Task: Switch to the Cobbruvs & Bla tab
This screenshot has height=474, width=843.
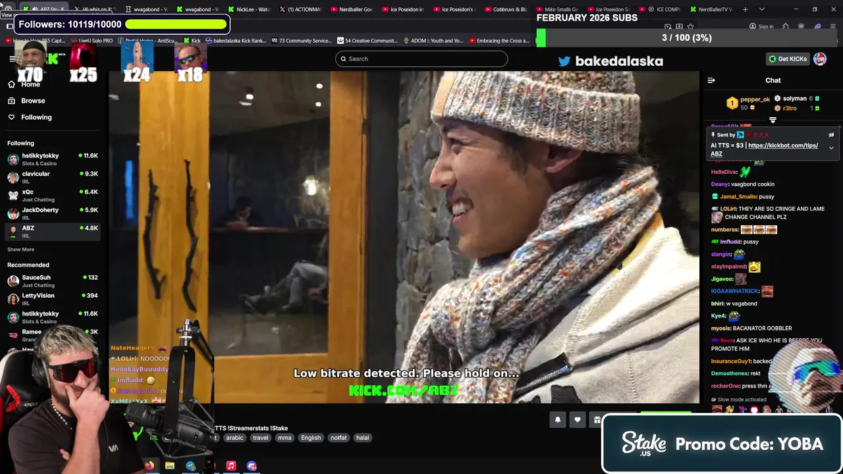Action: coord(506,9)
